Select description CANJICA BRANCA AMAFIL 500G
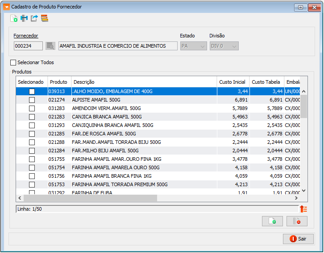This screenshot has width=324, height=253. click(107, 117)
